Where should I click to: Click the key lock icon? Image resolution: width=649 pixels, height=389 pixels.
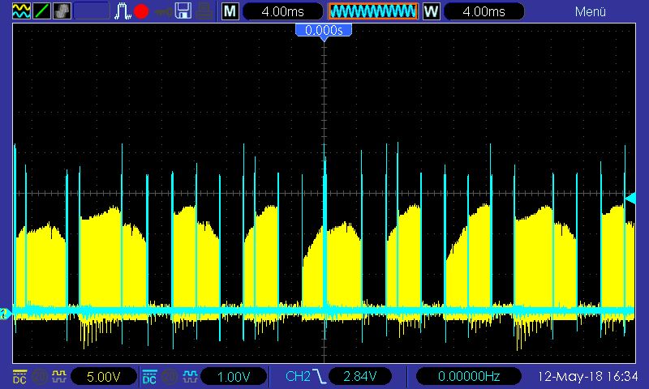(x=162, y=11)
